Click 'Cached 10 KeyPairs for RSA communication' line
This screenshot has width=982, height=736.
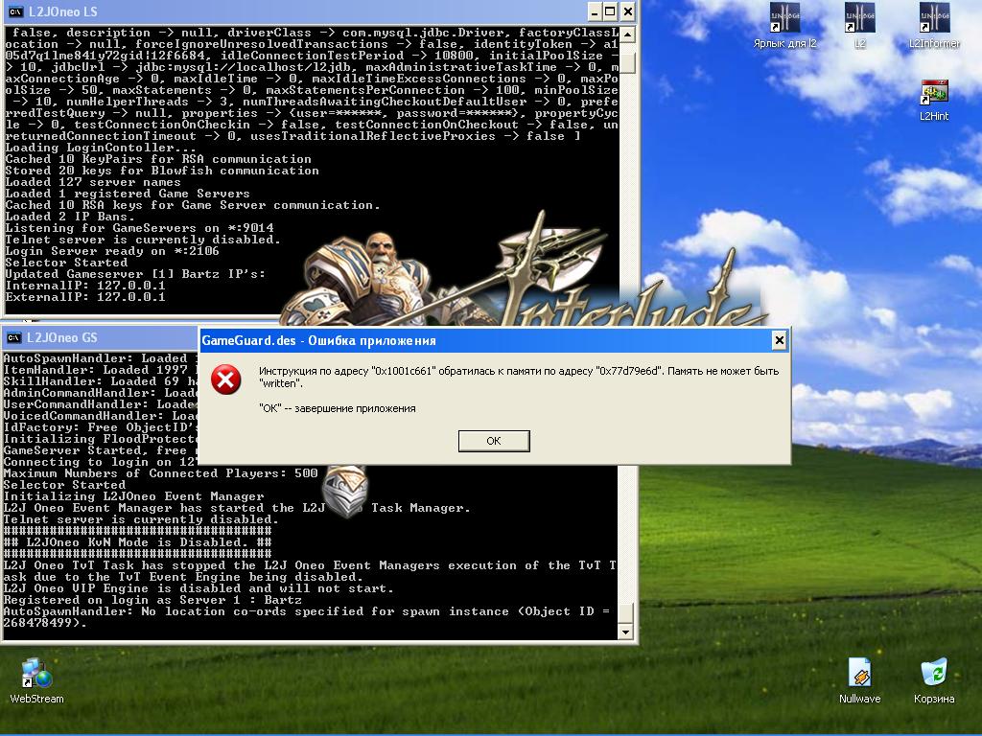click(x=158, y=159)
